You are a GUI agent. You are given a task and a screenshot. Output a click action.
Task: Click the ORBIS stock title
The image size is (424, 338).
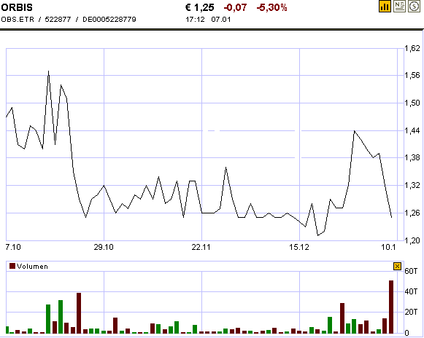[x=17, y=7]
